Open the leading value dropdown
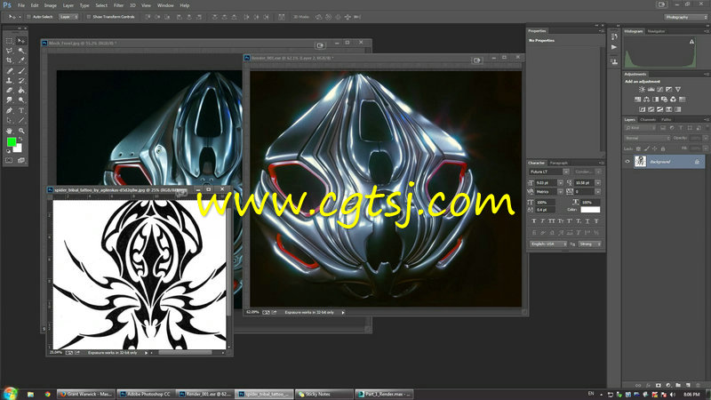Image resolution: width=711 pixels, height=400 pixels. coord(598,183)
